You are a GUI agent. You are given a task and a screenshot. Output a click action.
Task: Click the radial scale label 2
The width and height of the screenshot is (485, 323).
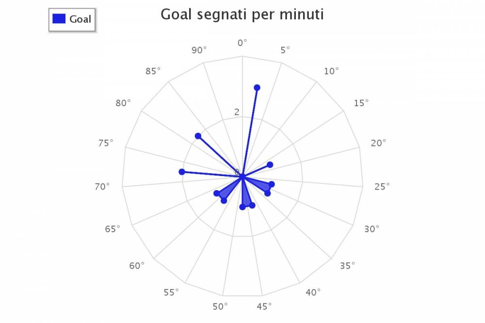tap(237, 112)
